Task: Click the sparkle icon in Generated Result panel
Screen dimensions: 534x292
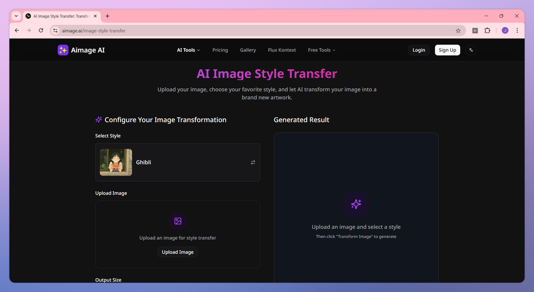Action: (356, 204)
